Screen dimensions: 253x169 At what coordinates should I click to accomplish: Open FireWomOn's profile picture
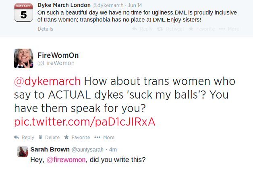click(24, 58)
